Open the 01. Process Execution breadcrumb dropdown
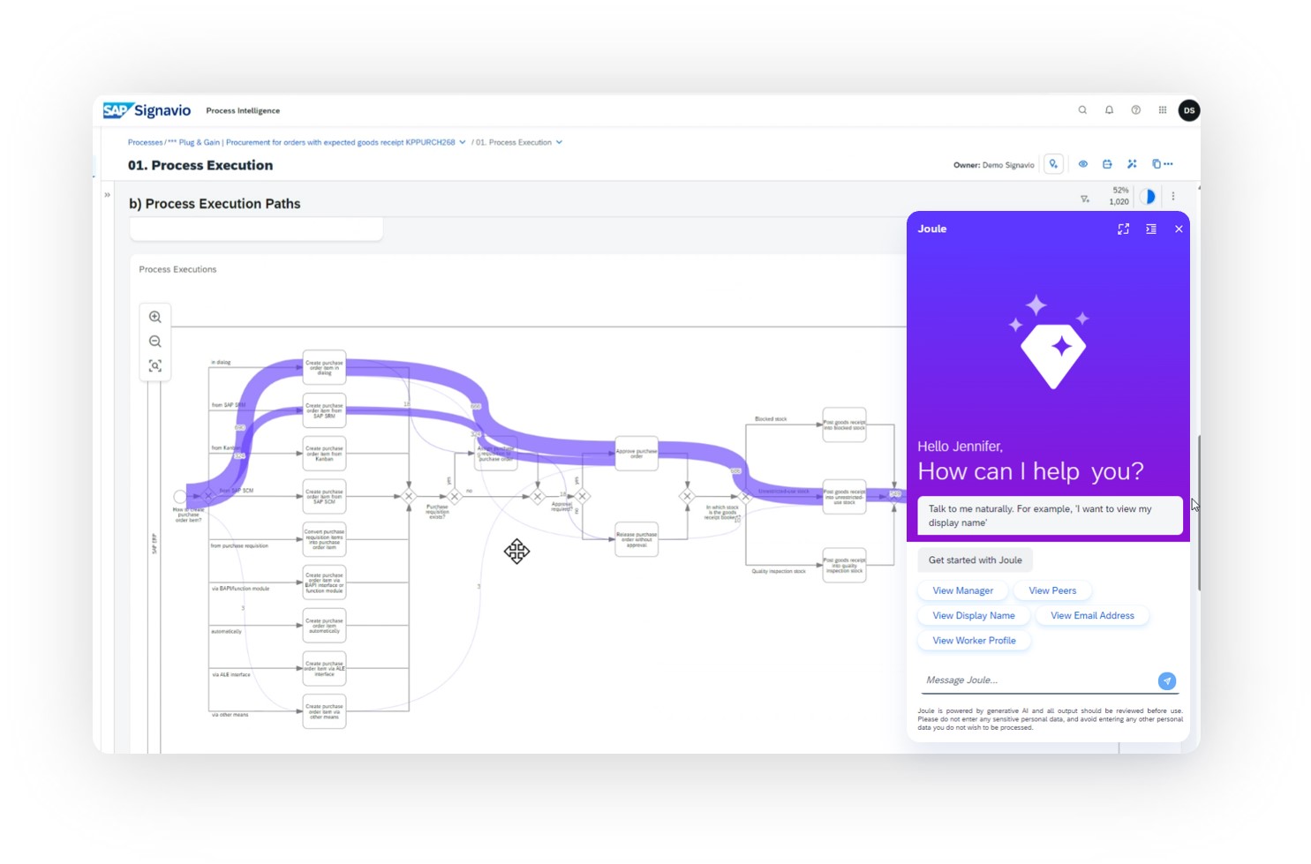1311x864 pixels. tap(559, 142)
